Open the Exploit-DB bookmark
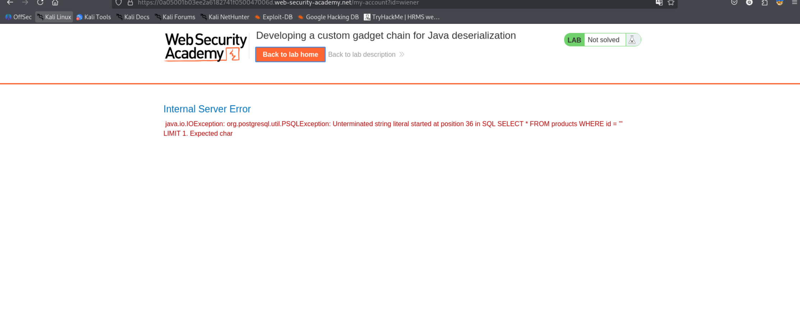Screen dimensions: 800x326 (274, 17)
